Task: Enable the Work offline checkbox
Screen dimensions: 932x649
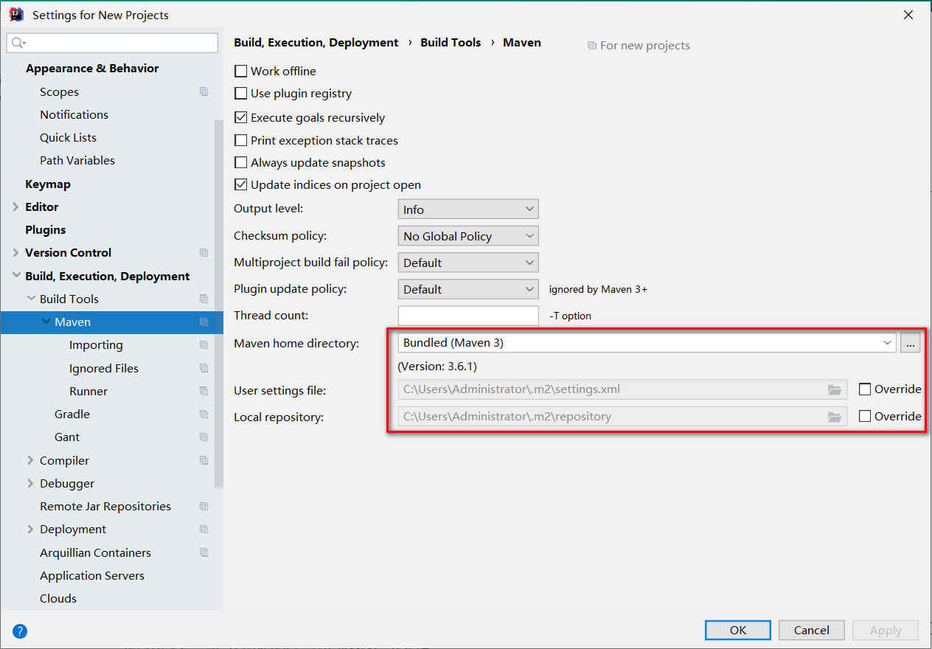Action: [240, 71]
